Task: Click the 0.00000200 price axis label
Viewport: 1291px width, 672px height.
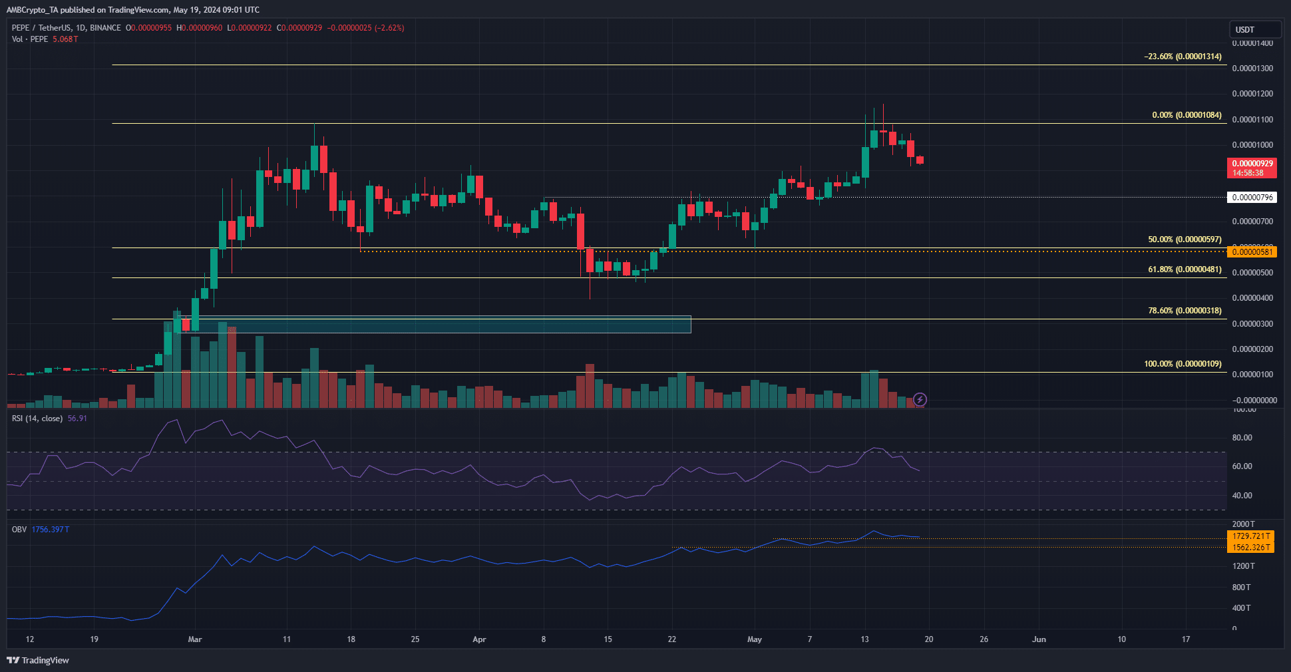Action: click(1252, 349)
